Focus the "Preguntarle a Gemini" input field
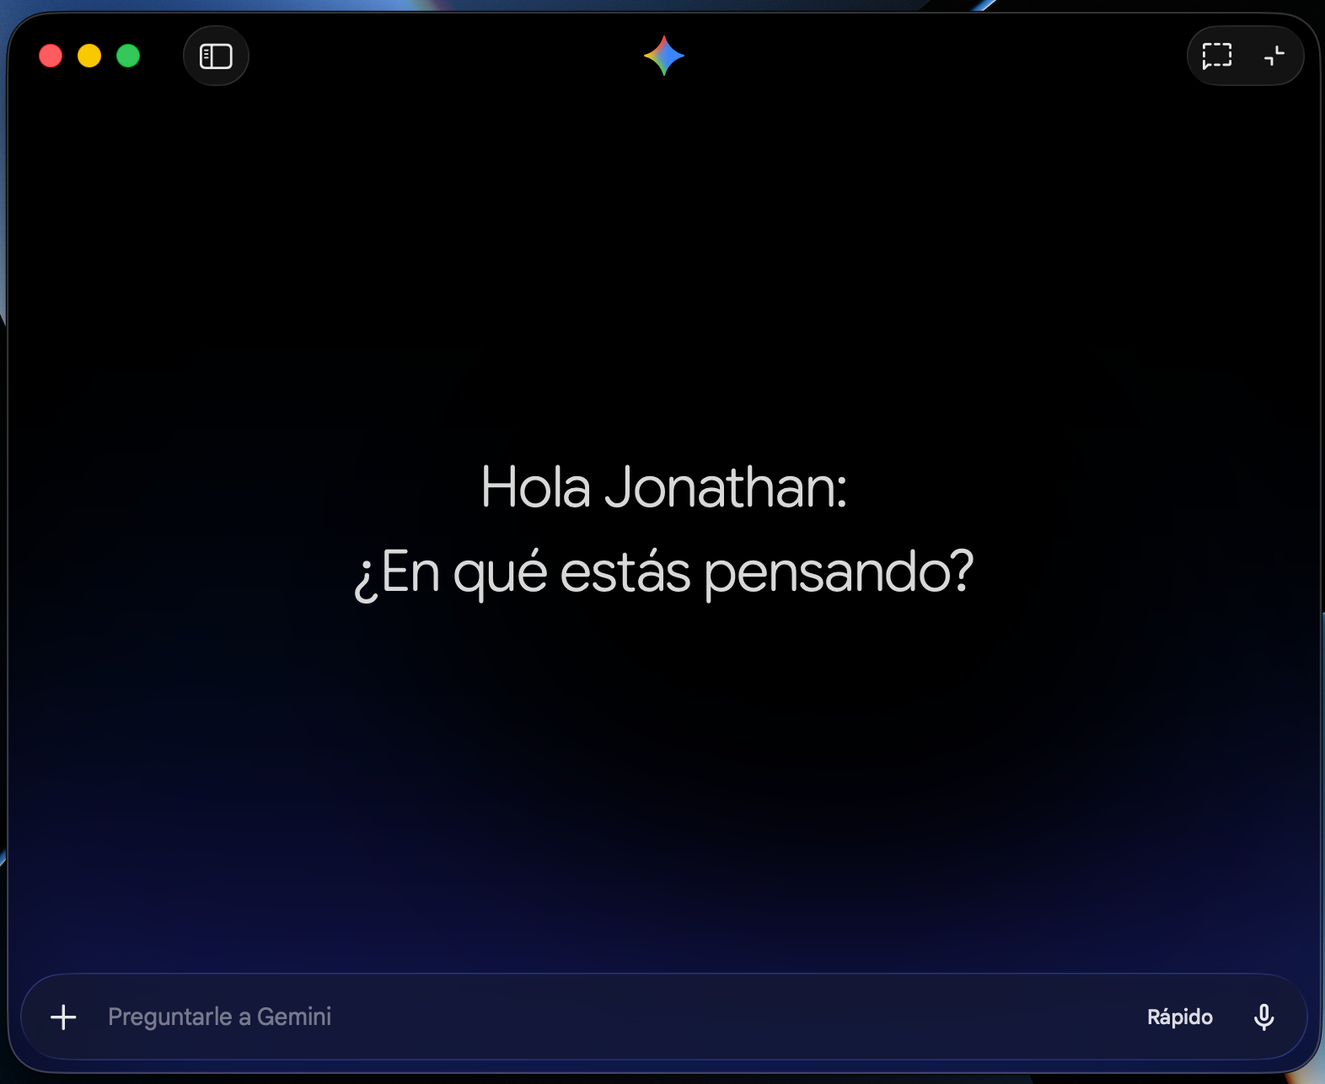Screen dimensions: 1325x1084 (590, 1017)
